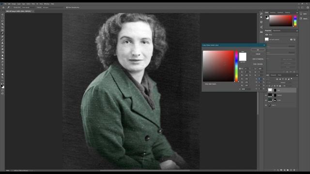310x174 pixels.
Task: Select the Eyedropper tool in toolbar
Action: click(2, 33)
